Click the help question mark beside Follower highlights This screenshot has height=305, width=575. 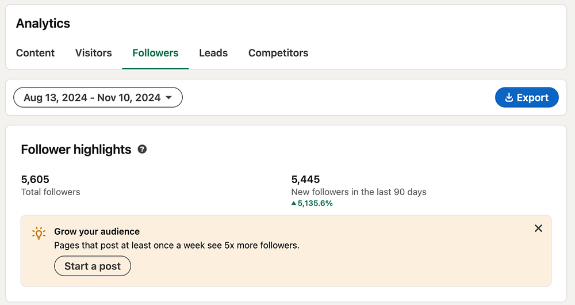(x=143, y=150)
